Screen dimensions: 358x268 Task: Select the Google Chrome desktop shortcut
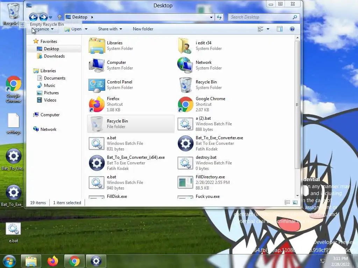[x=14, y=89]
